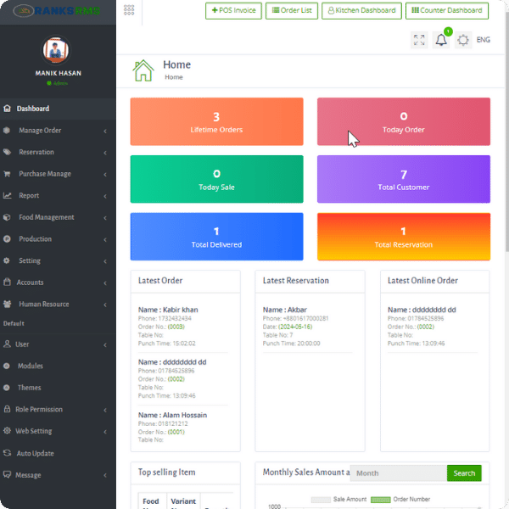The width and height of the screenshot is (509, 509).
Task: Click the POS Invoice button
Action: click(x=233, y=11)
